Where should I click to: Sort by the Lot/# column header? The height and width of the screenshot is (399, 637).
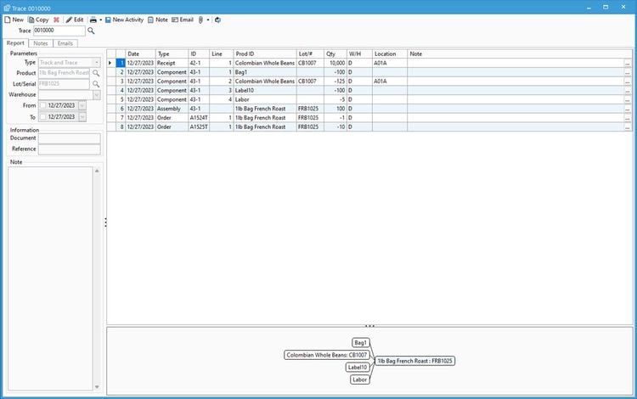tap(310, 53)
